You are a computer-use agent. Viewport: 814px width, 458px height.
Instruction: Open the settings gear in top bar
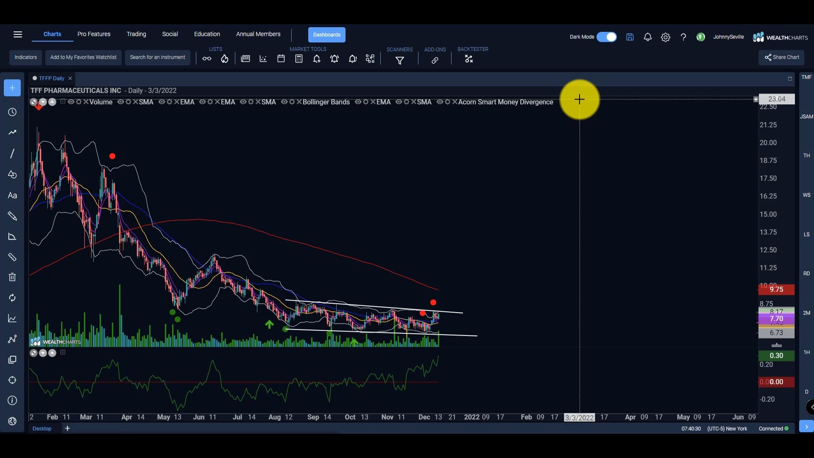point(666,37)
